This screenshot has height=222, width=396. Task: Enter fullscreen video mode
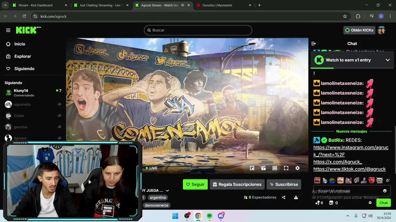[286, 168]
